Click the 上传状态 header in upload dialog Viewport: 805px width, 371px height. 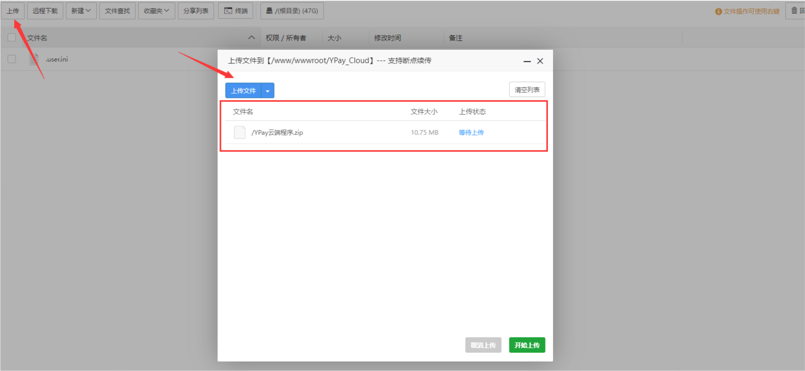click(x=472, y=112)
